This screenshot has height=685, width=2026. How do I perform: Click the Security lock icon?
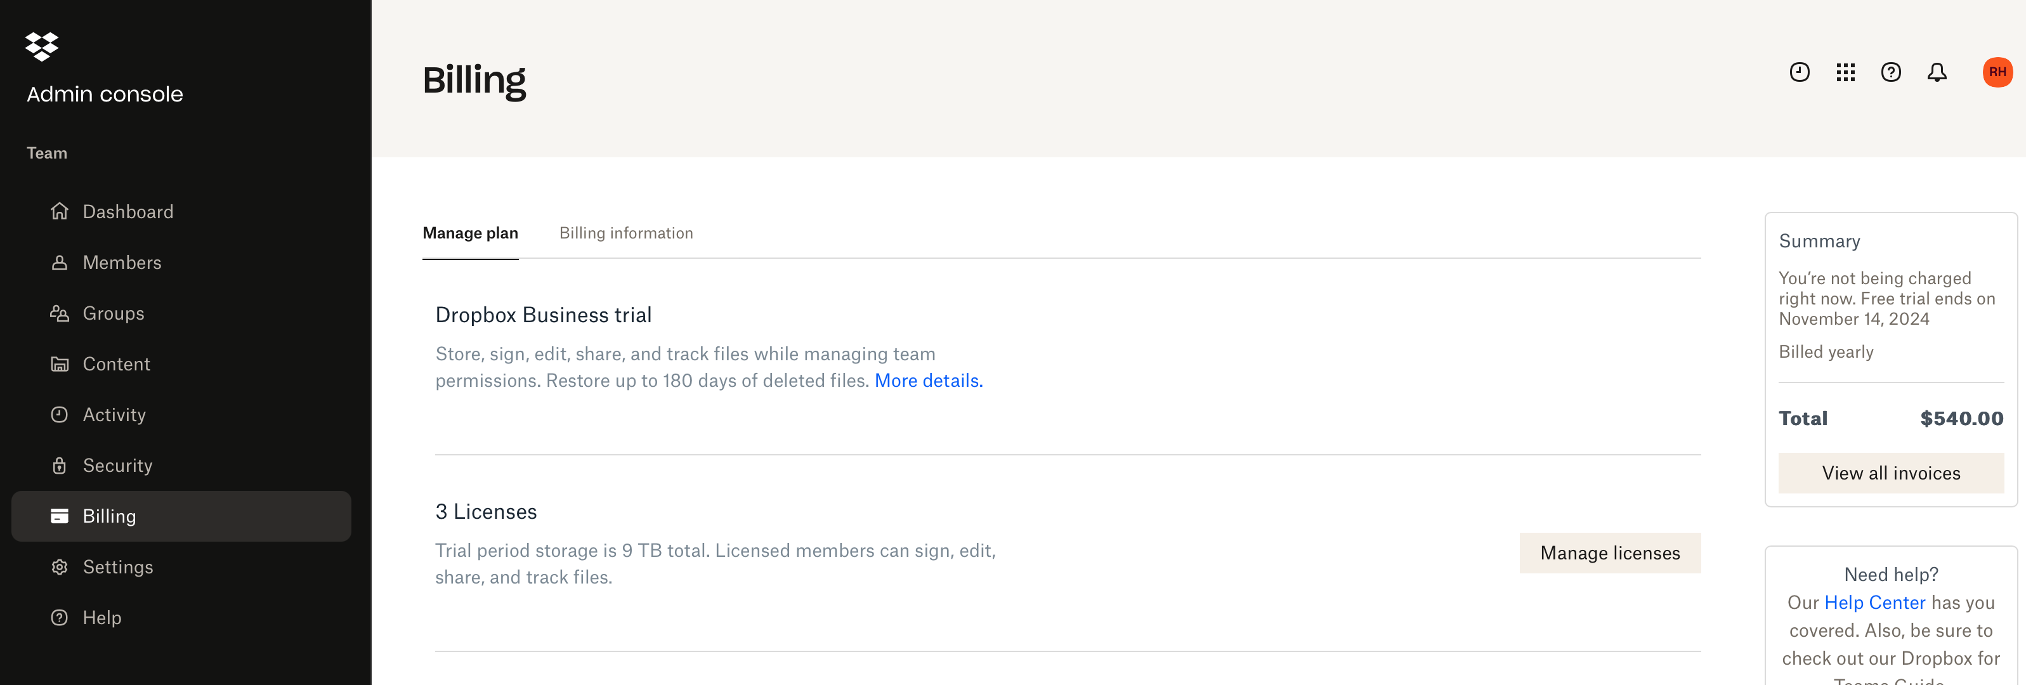click(60, 466)
